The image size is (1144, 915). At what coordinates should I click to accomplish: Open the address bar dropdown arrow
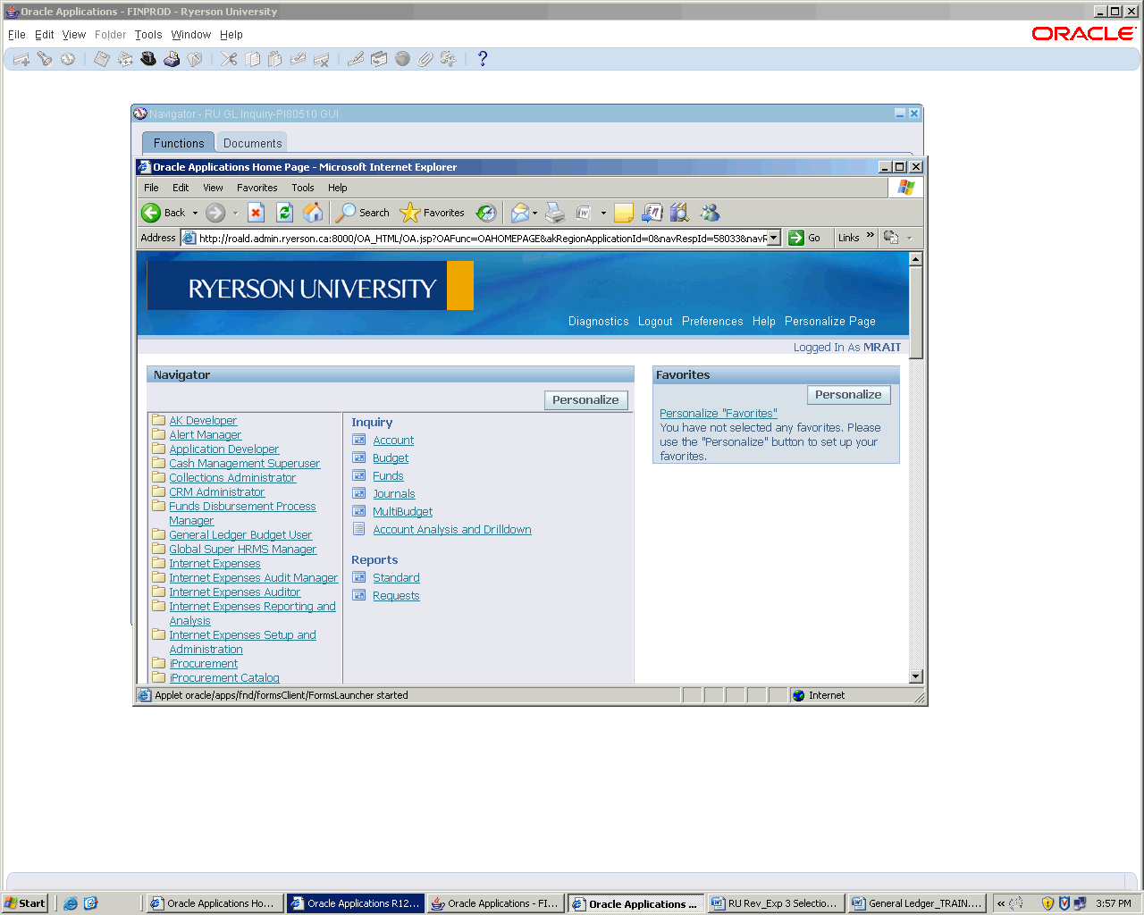(x=774, y=238)
